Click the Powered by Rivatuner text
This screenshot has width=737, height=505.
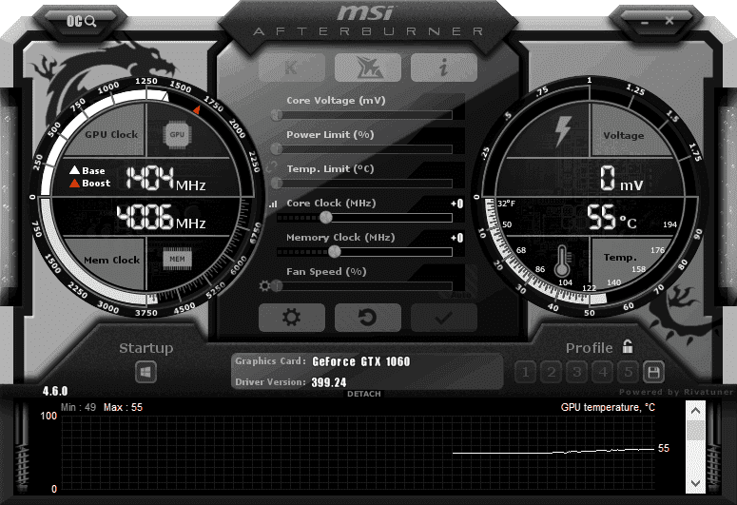[x=676, y=392]
